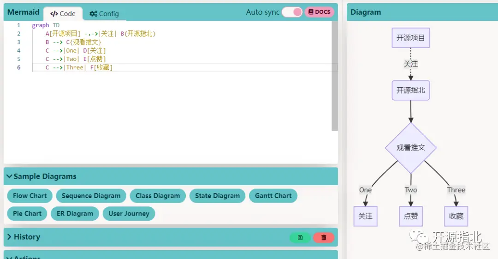Load the Sequence Diagram sample
The height and width of the screenshot is (259, 498).
click(x=91, y=196)
